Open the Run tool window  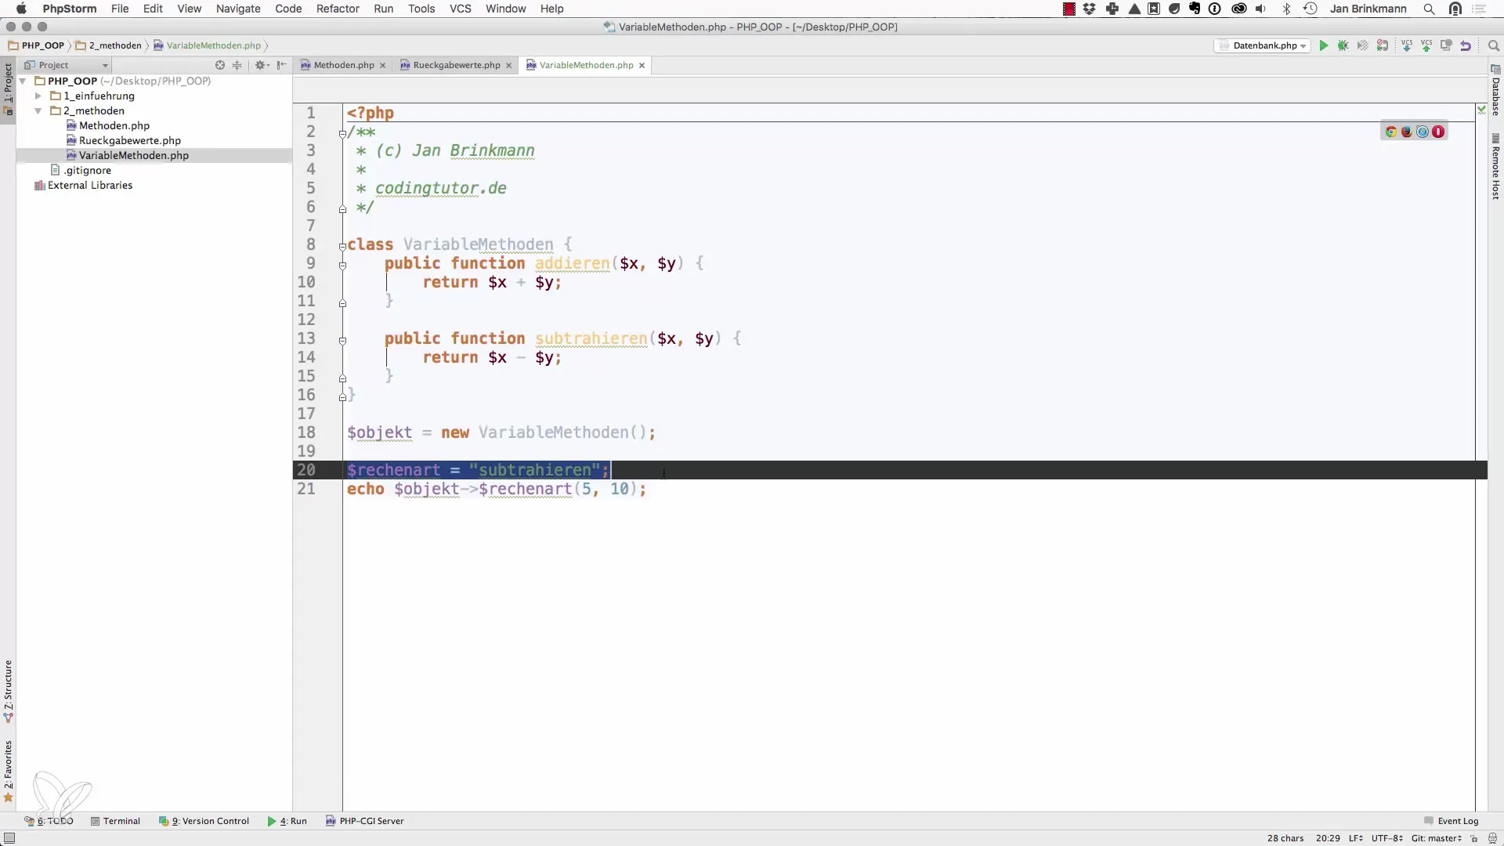[x=287, y=821]
